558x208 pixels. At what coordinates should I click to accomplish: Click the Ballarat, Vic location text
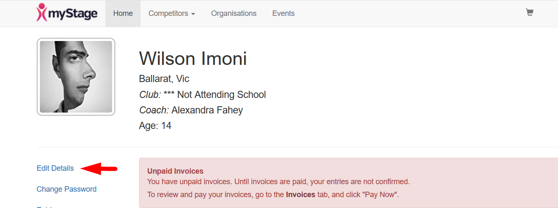pyautogui.click(x=164, y=79)
